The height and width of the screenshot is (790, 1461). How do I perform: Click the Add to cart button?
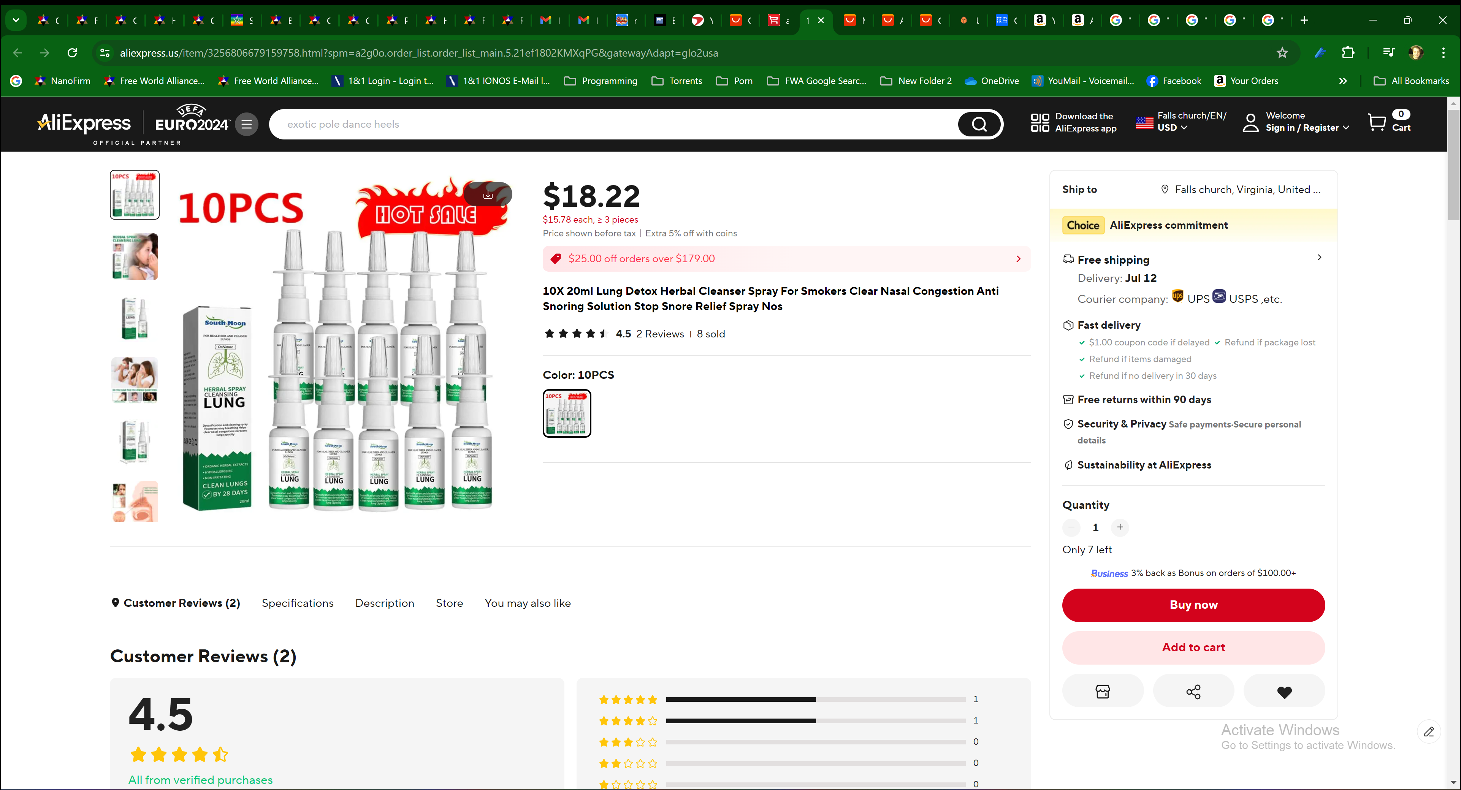(1193, 647)
